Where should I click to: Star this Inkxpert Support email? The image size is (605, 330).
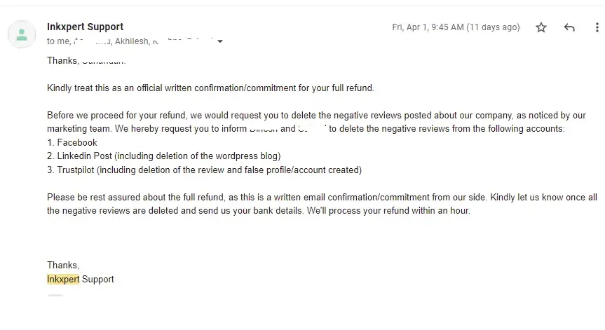[x=541, y=27]
